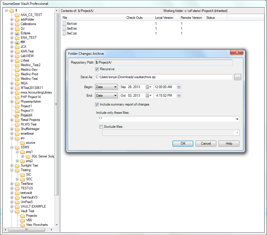Click the PhysempAdmin folder icon
Screen dimensions: 267x235
click(x=17, y=102)
